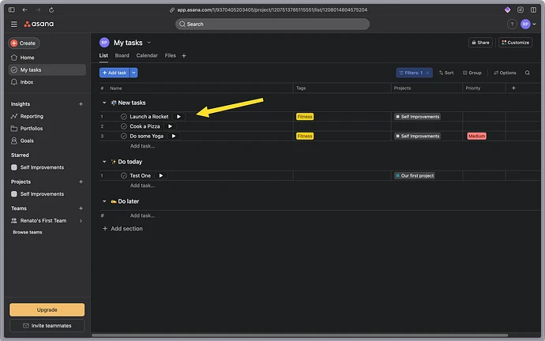Click the Upgrade button
The image size is (545, 341).
coord(47,309)
